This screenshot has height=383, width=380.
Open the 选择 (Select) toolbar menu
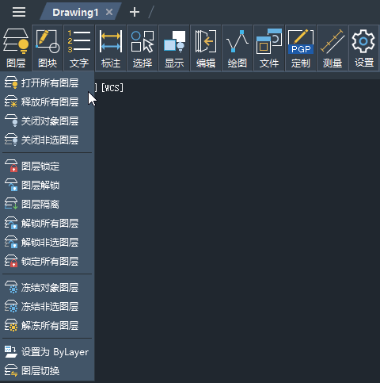point(142,48)
